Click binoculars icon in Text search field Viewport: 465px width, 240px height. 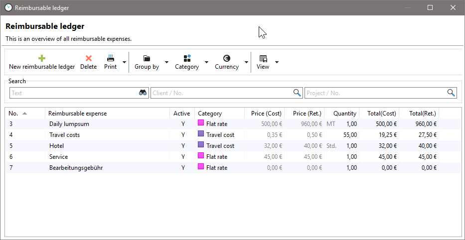click(x=143, y=93)
